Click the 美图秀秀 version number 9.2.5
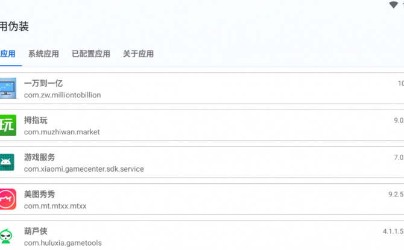The width and height of the screenshot is (404, 250). click(x=396, y=195)
